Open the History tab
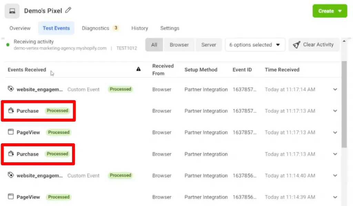 [x=139, y=28]
